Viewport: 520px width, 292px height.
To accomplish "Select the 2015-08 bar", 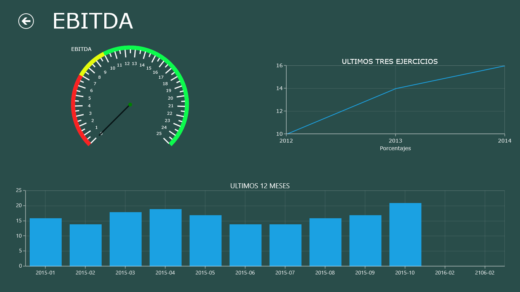I will (325, 242).
